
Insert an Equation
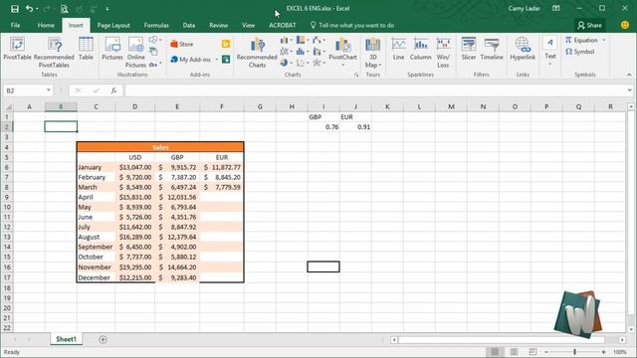[581, 40]
